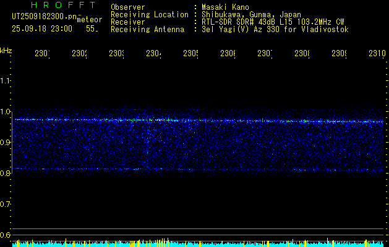The width and height of the screenshot is (389, 247).
Task: Click the 0.6 frequency axis label
Action: point(5,235)
